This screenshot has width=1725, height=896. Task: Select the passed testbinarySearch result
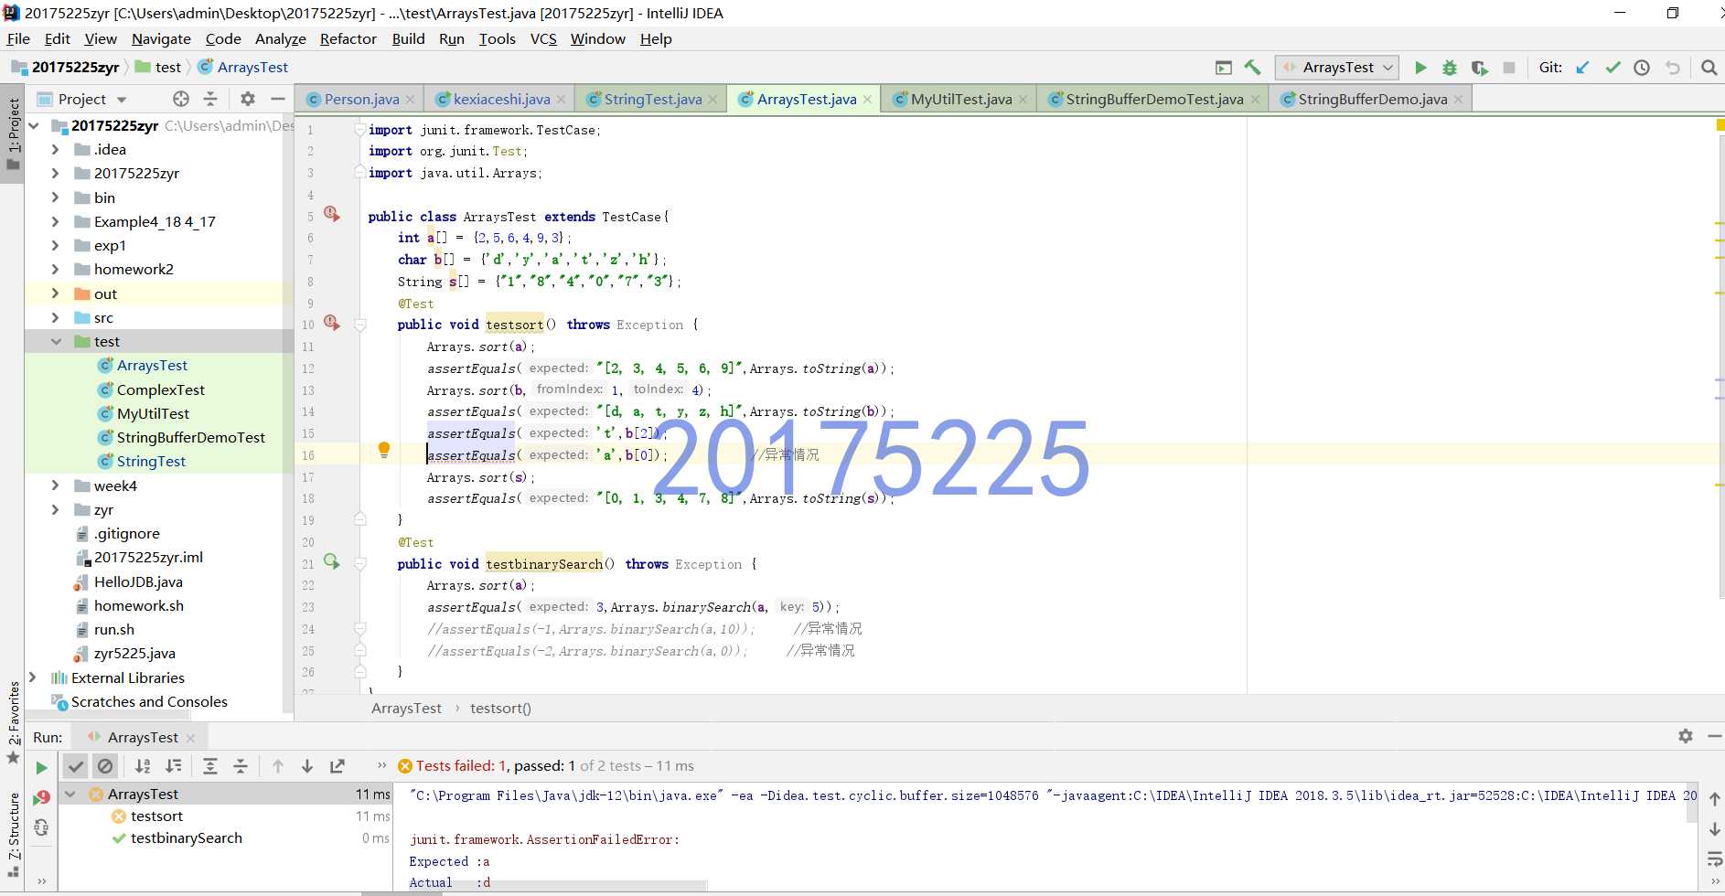(186, 837)
